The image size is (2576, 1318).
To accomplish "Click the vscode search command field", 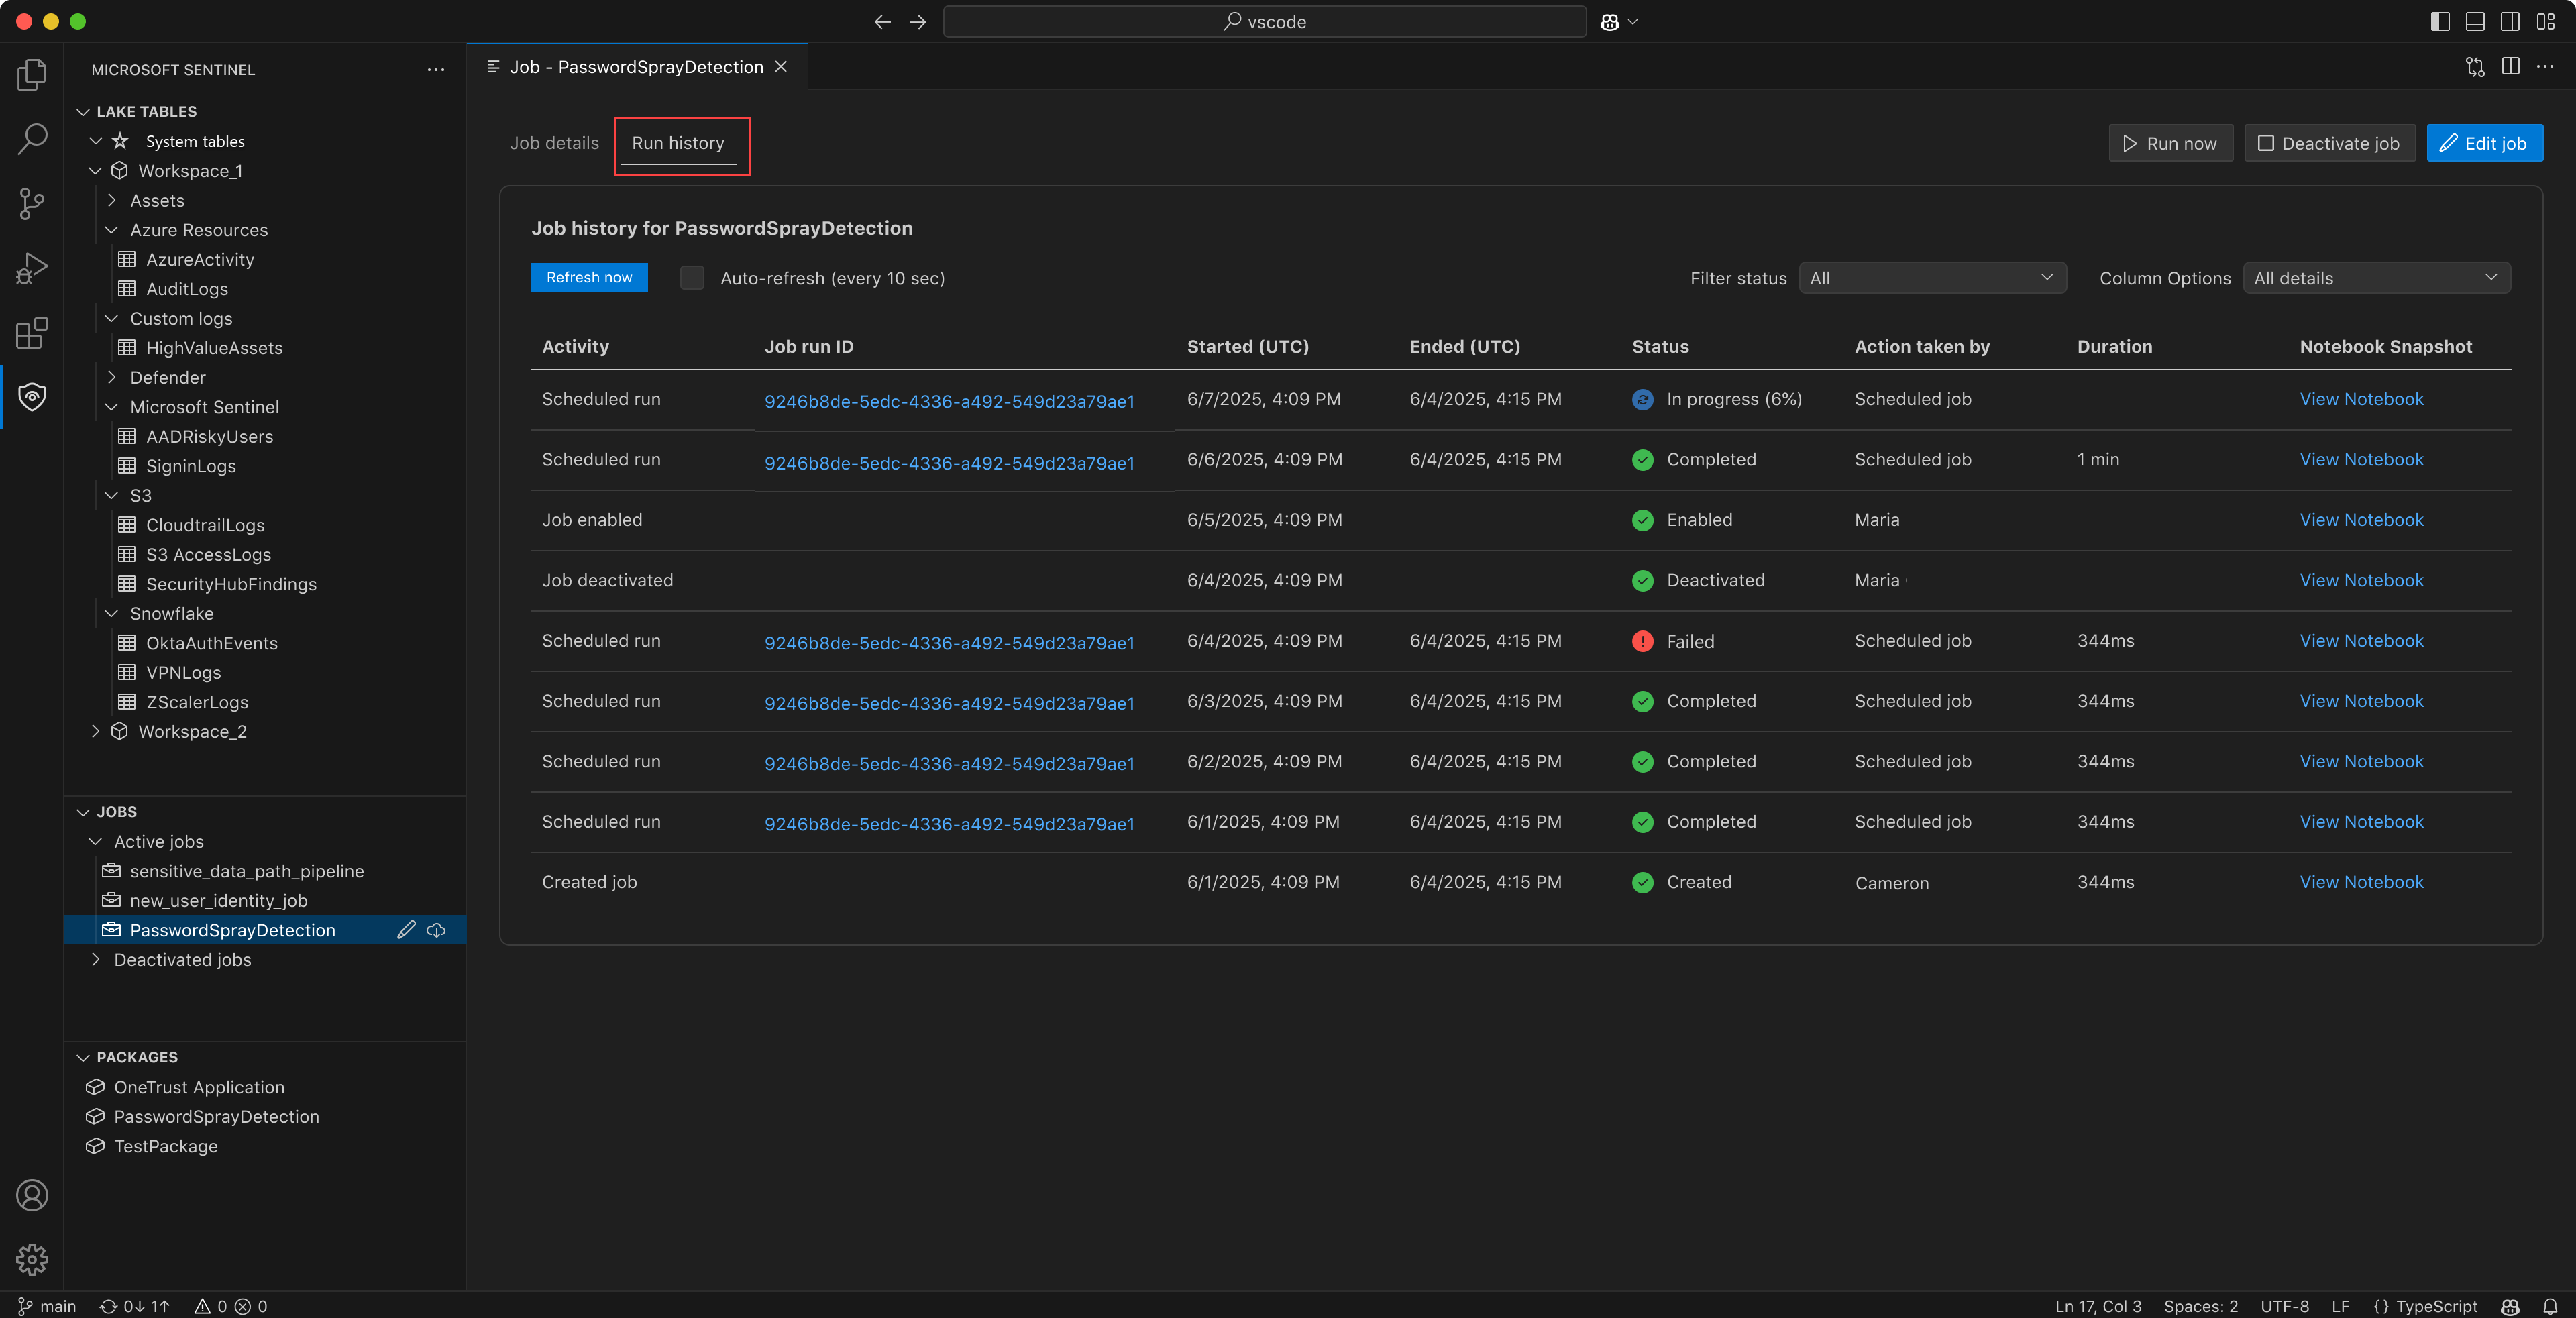I will tap(1264, 22).
